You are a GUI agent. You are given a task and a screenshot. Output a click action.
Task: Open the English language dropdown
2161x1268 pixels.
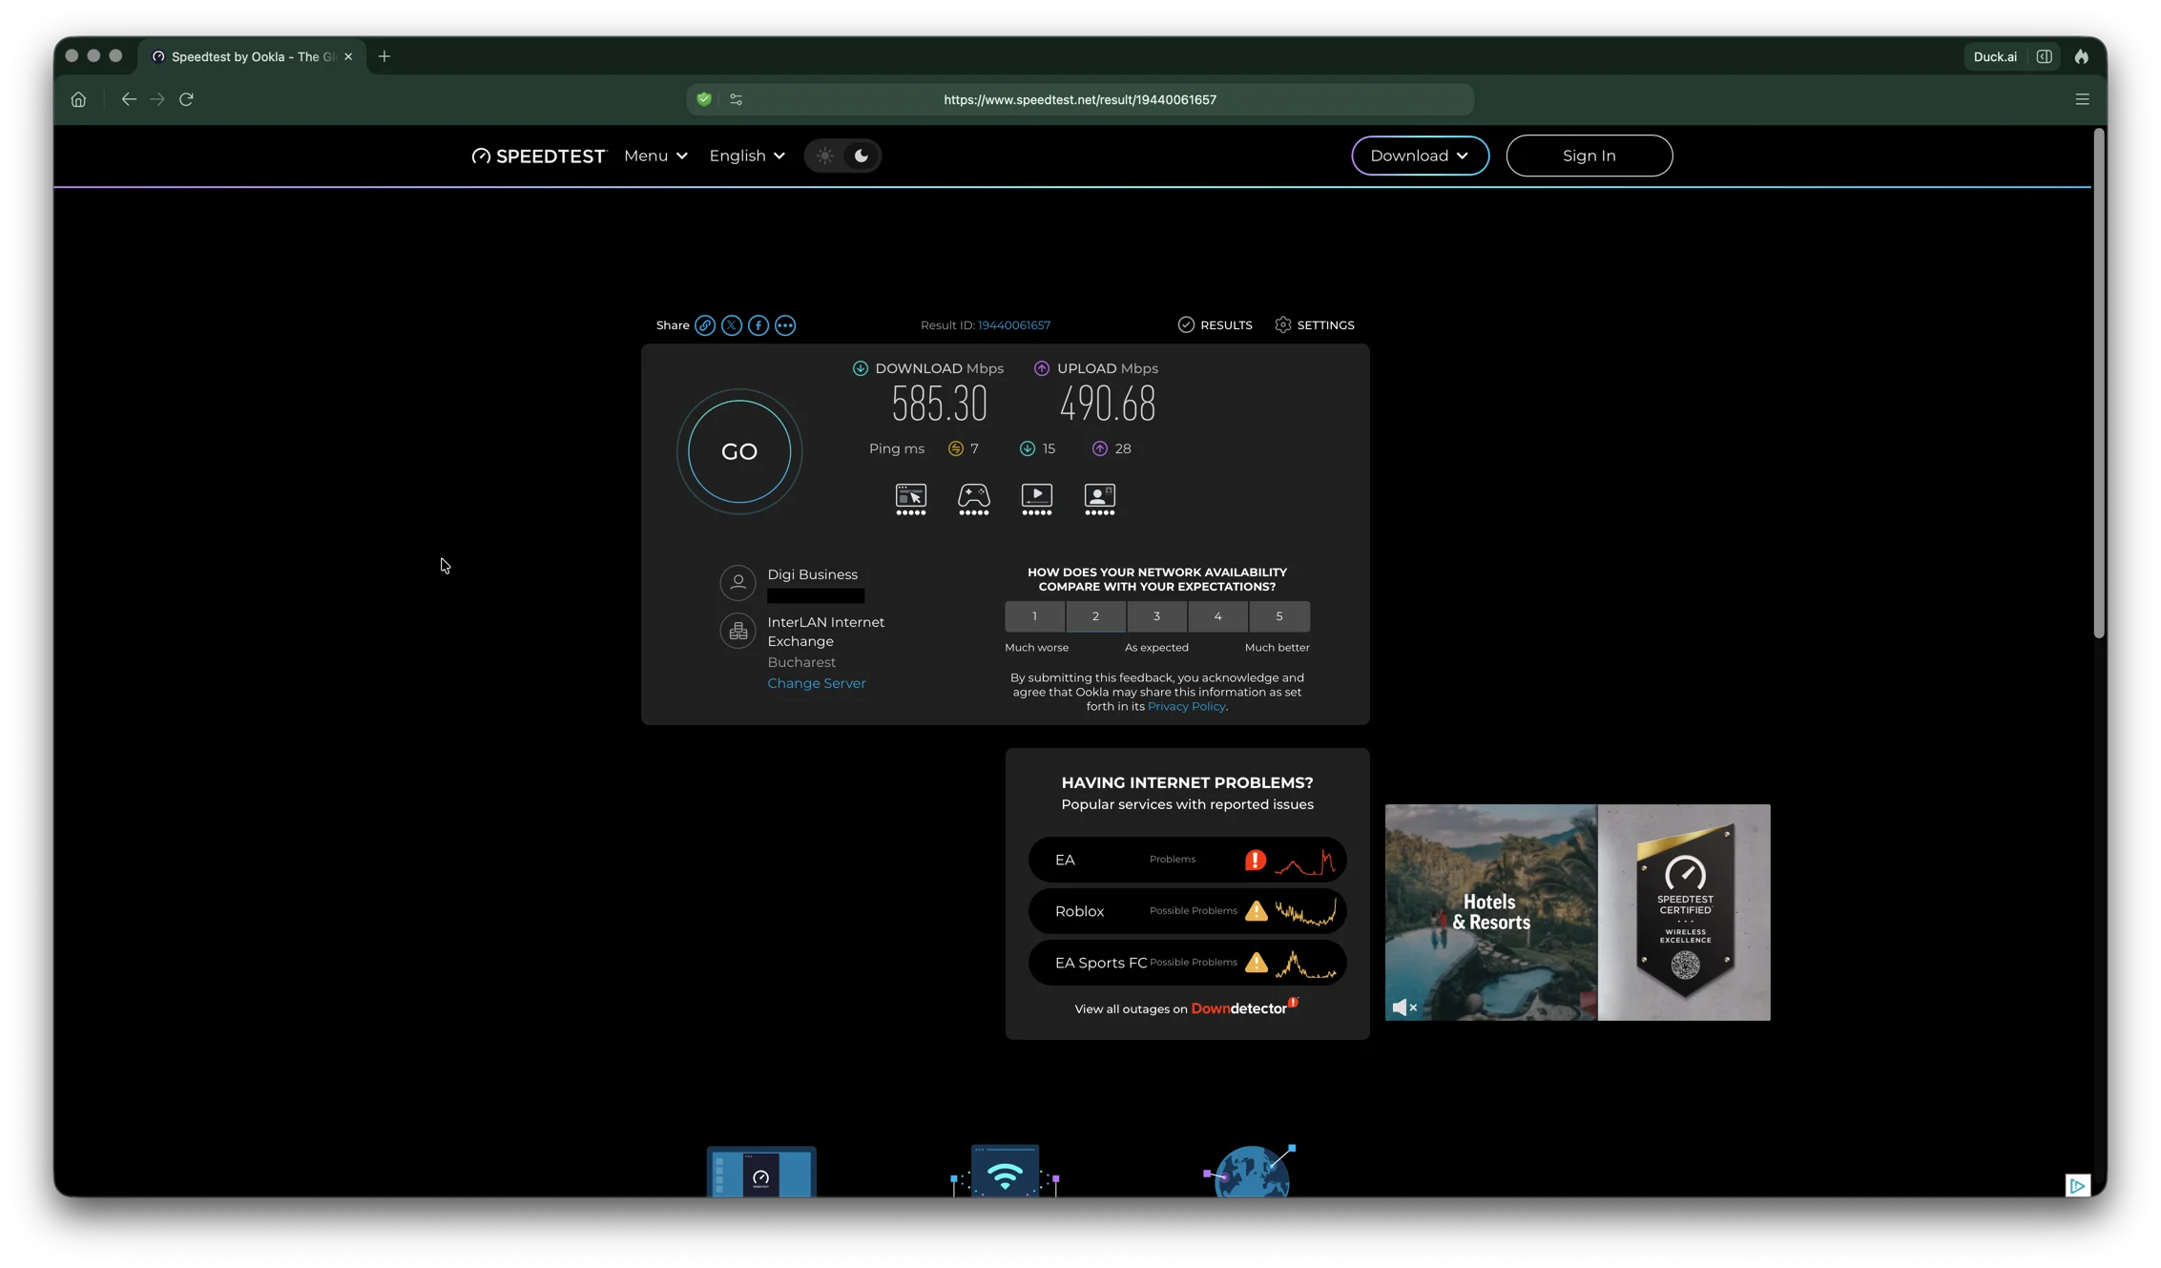747,156
